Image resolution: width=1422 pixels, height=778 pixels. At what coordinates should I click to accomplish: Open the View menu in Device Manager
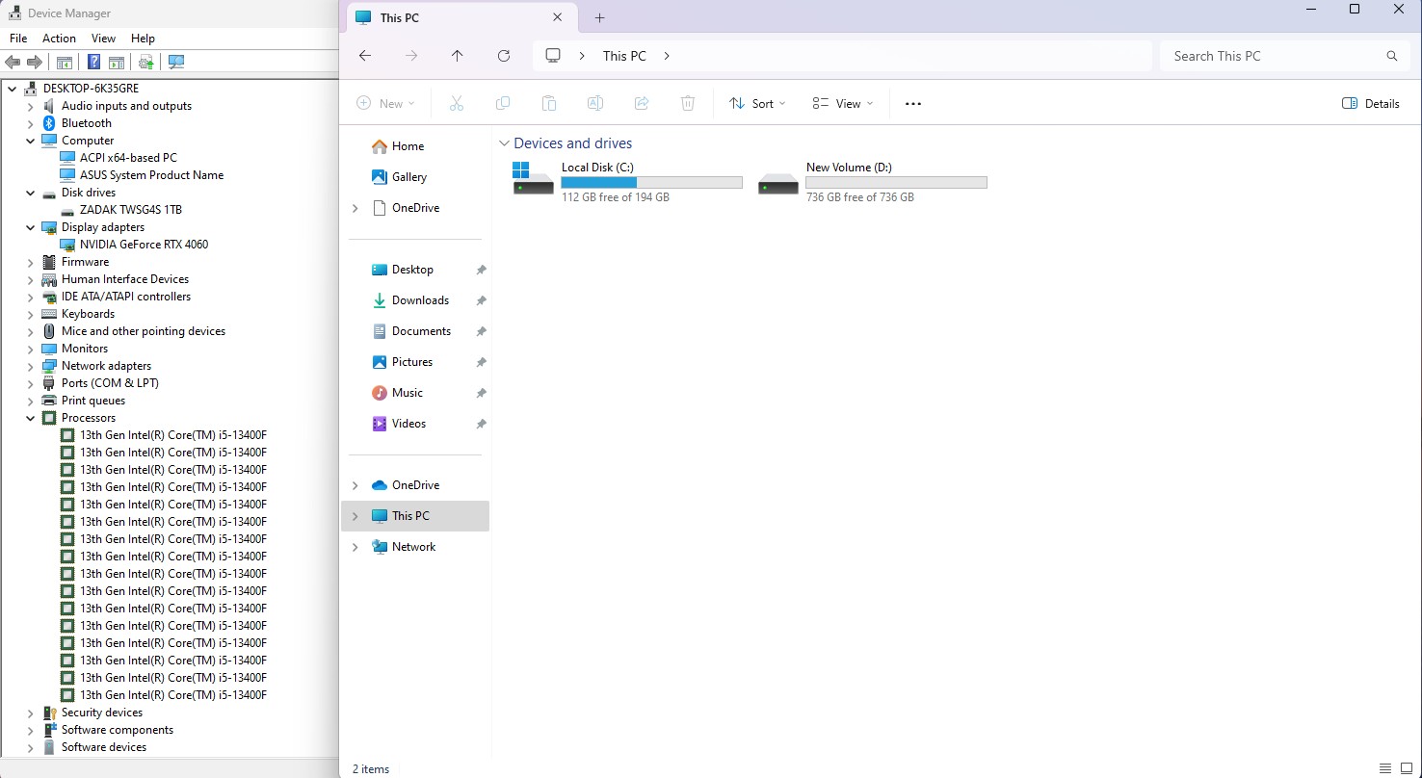[103, 39]
